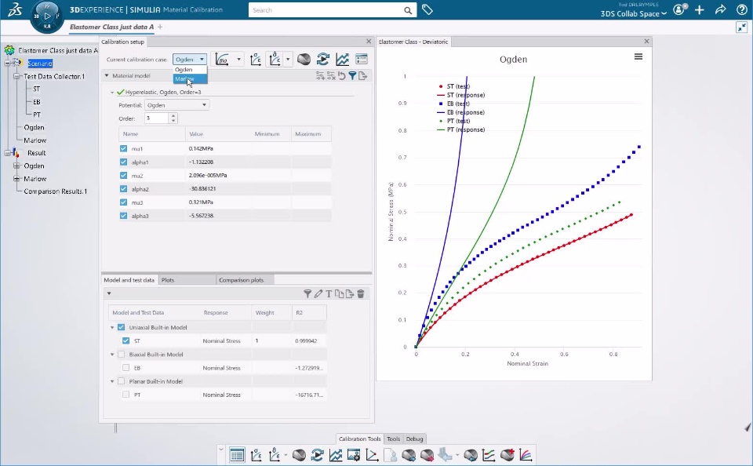Viewport: 753px width, 466px height.
Task: Collapse the Material model section triangle
Action: click(107, 75)
